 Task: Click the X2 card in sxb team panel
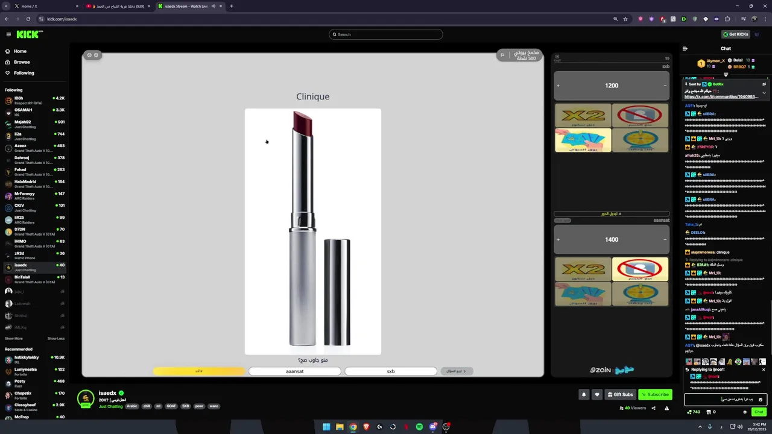(x=583, y=115)
